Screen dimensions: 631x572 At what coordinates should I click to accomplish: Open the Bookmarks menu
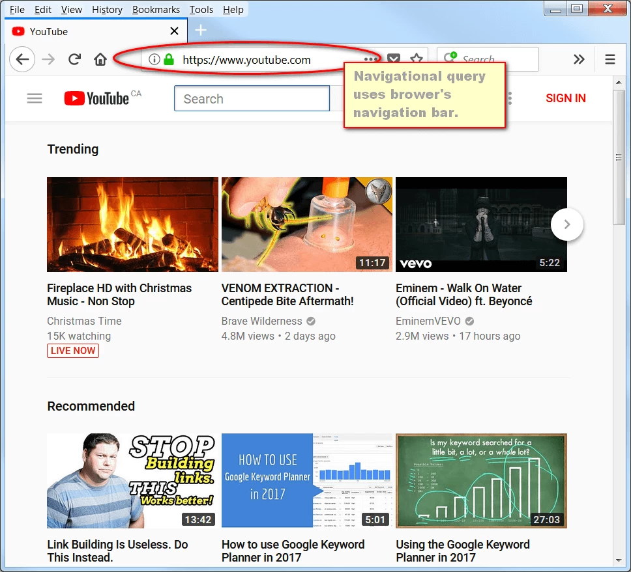156,9
